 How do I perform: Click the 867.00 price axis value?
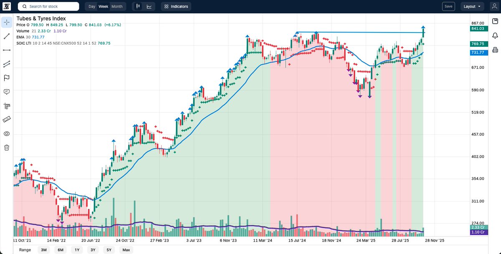478,23
